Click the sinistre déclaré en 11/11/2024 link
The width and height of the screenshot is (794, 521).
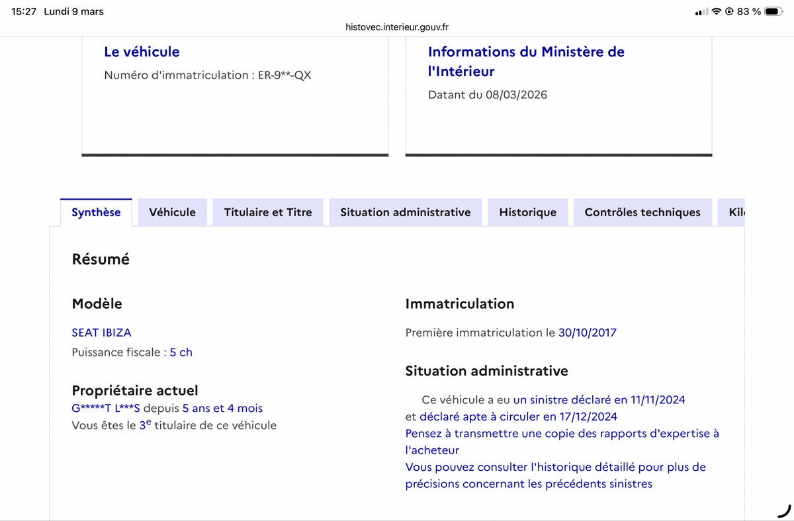[599, 399]
